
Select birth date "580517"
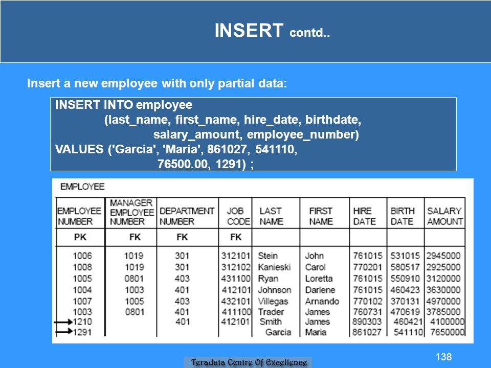(x=405, y=267)
